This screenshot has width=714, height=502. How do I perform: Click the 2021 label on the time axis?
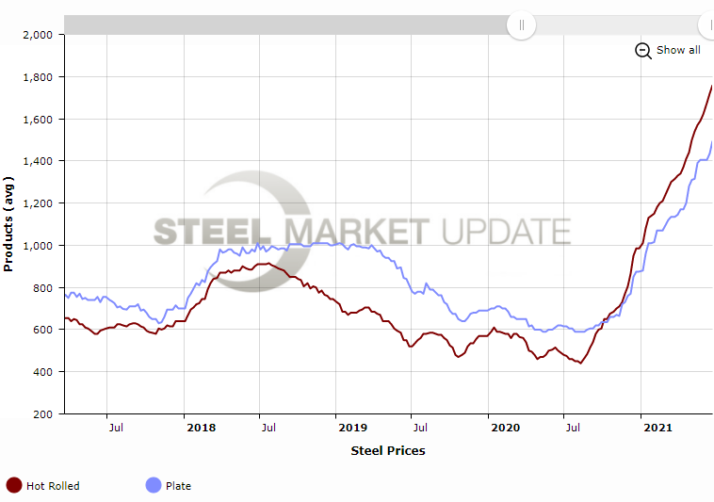[x=657, y=428]
